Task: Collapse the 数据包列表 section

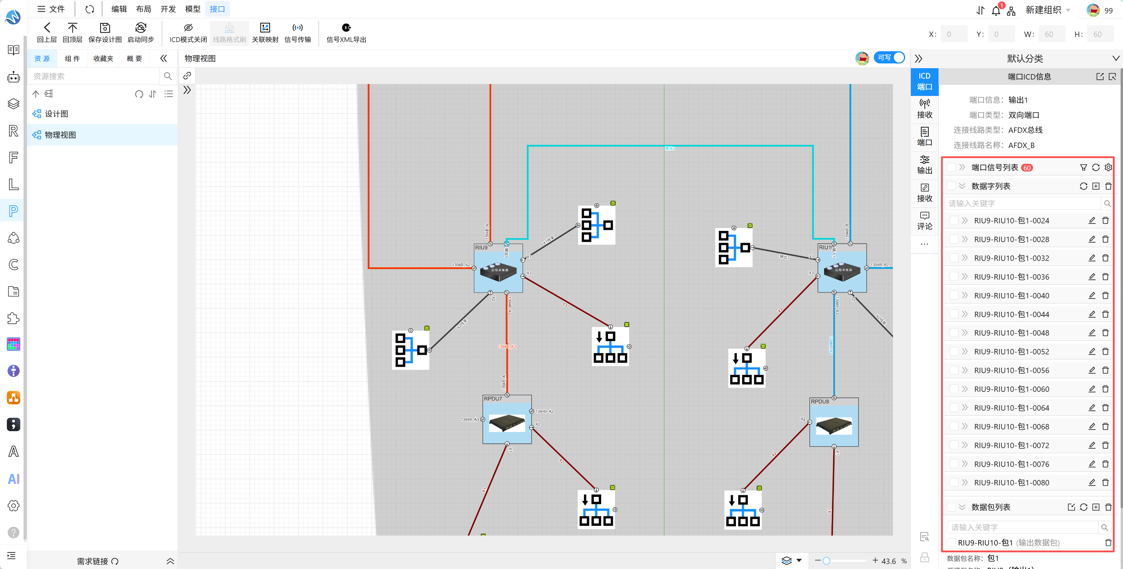Action: (x=962, y=508)
